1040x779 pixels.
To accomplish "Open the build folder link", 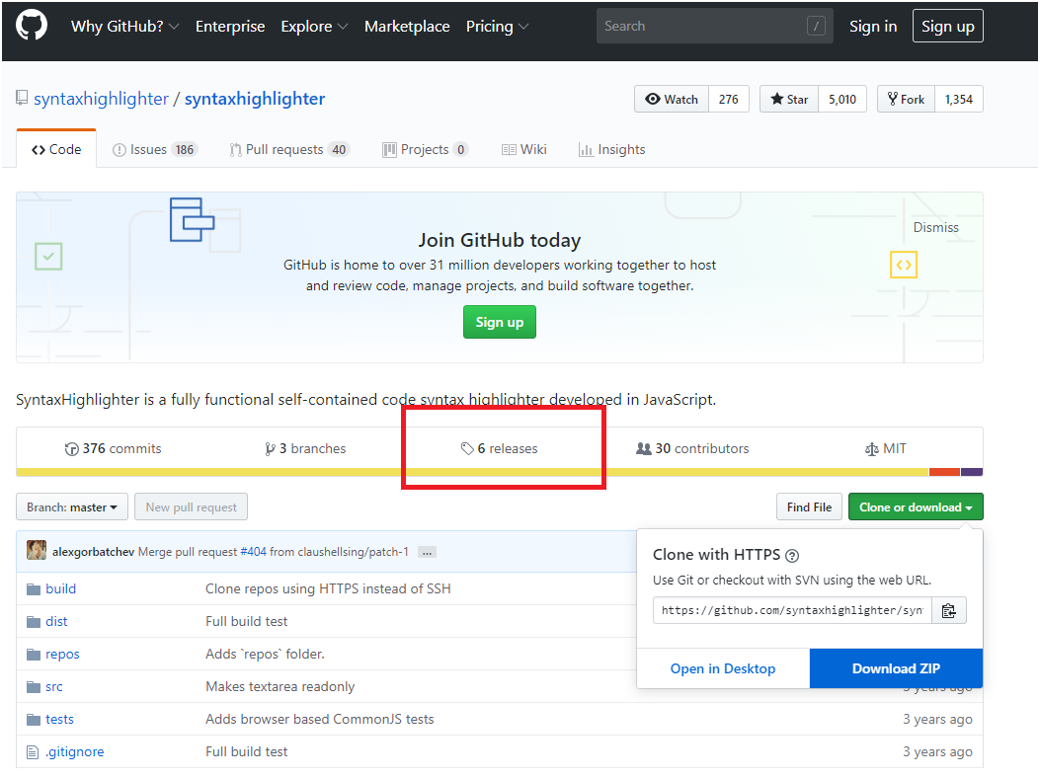I will click(61, 588).
